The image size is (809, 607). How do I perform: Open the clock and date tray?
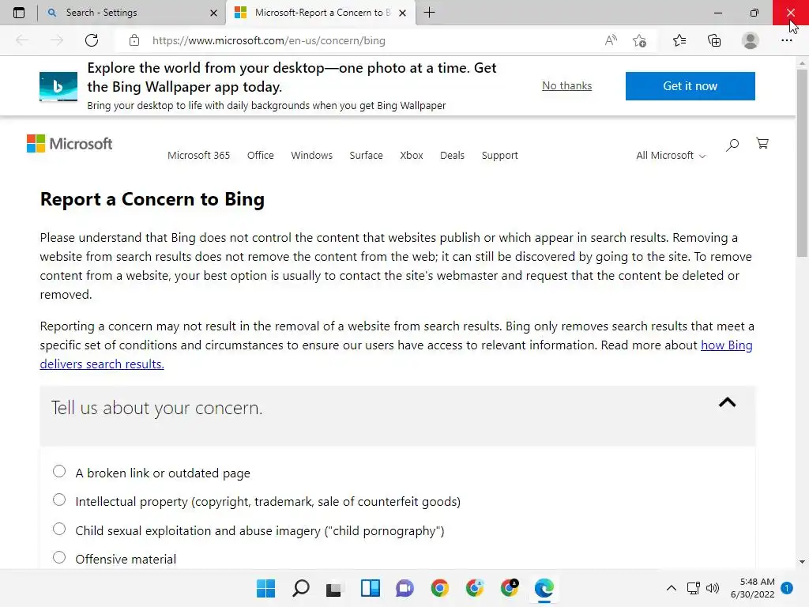[x=752, y=588]
